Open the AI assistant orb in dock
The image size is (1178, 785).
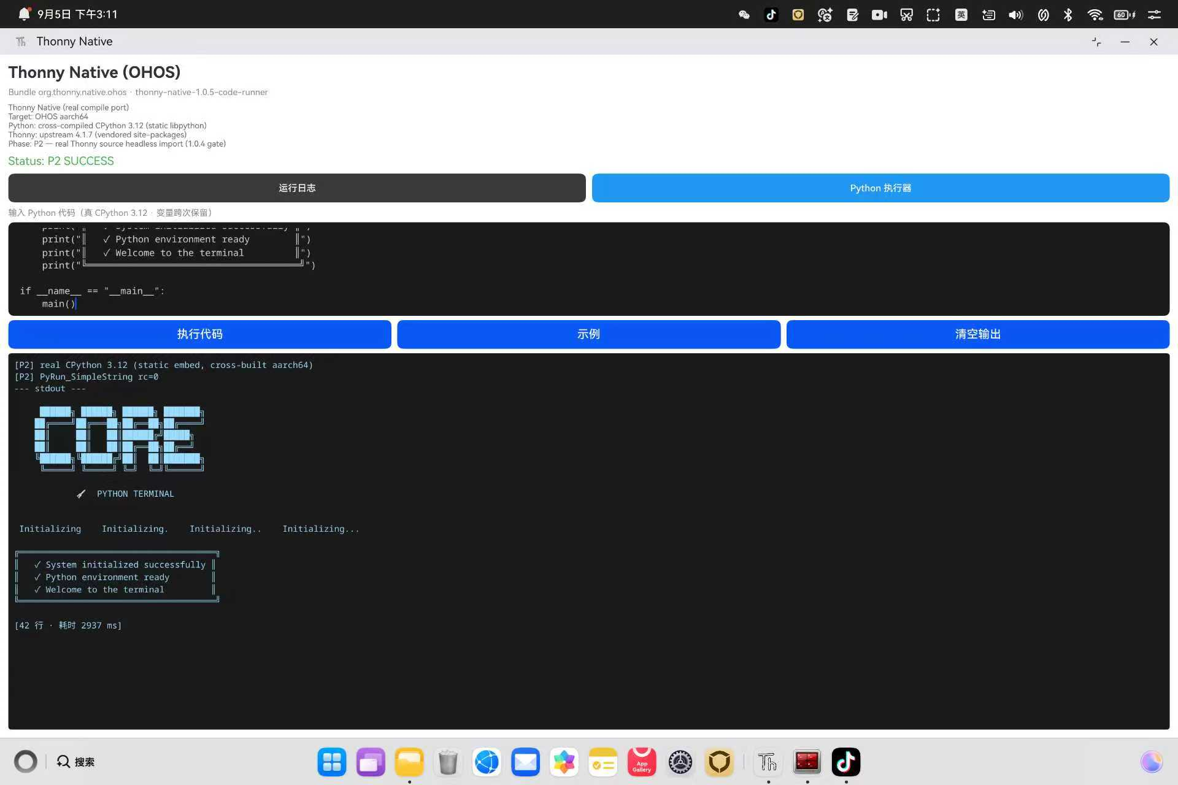(1152, 762)
